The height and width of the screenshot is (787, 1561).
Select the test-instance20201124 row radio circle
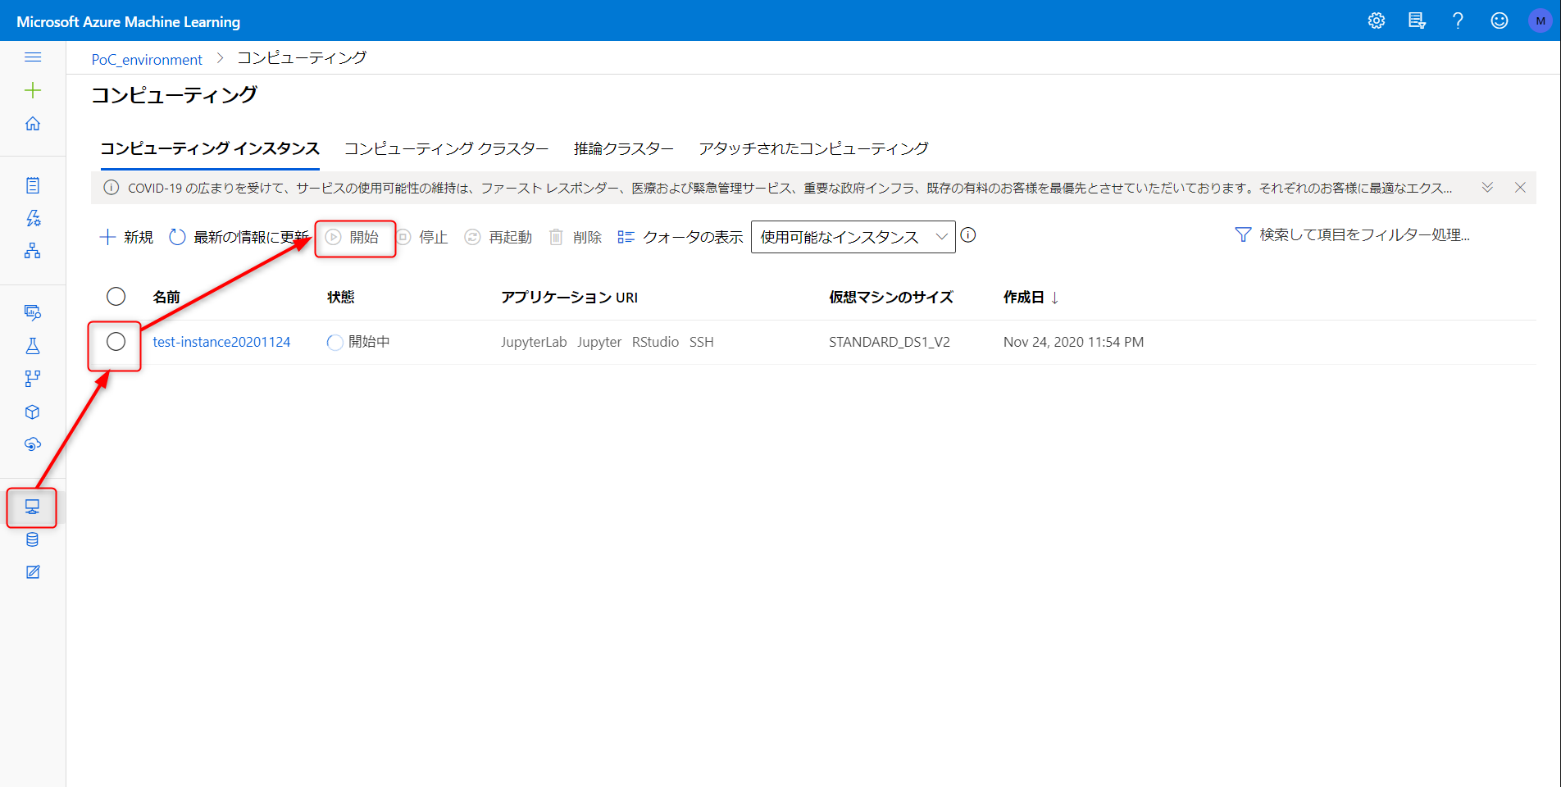(116, 342)
